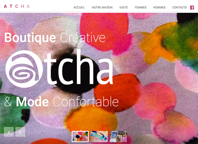Click the Boutique Créative headline
Screen dimensions: 198x144
click(55, 38)
